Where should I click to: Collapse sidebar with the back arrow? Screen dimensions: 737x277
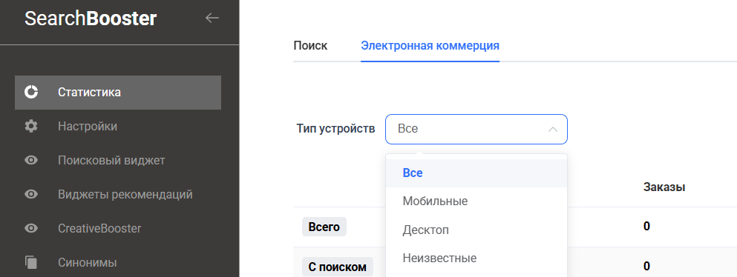click(x=212, y=19)
